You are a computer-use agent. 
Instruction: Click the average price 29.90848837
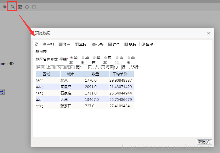pyautogui.click(x=121, y=80)
